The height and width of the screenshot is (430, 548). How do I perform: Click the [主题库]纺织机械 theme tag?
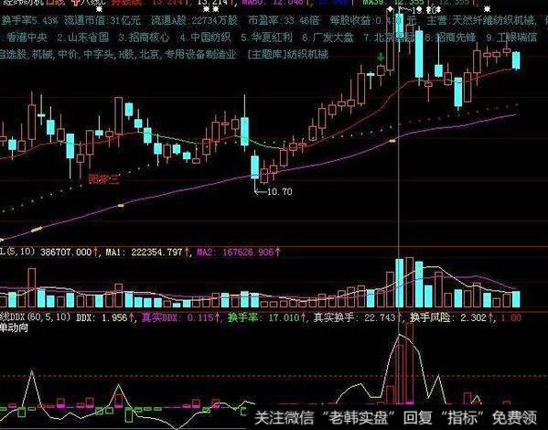tap(288, 55)
